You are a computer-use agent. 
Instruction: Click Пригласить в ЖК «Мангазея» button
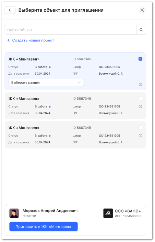(44, 227)
